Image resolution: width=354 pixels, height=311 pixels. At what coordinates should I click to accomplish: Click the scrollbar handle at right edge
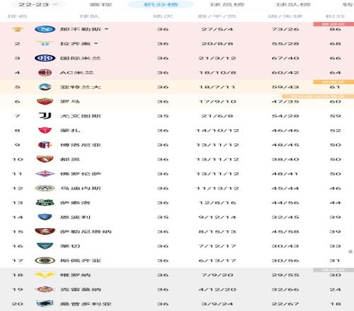coord(350,252)
